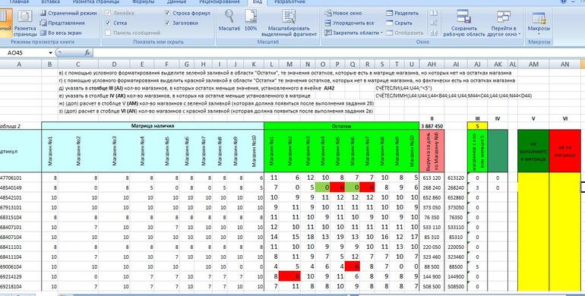Select revenue cell 268 240
585x296 pixels.
432,187
